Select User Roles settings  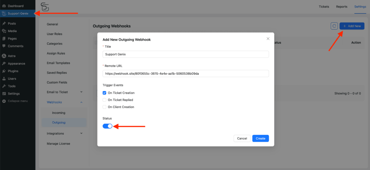click(x=55, y=34)
